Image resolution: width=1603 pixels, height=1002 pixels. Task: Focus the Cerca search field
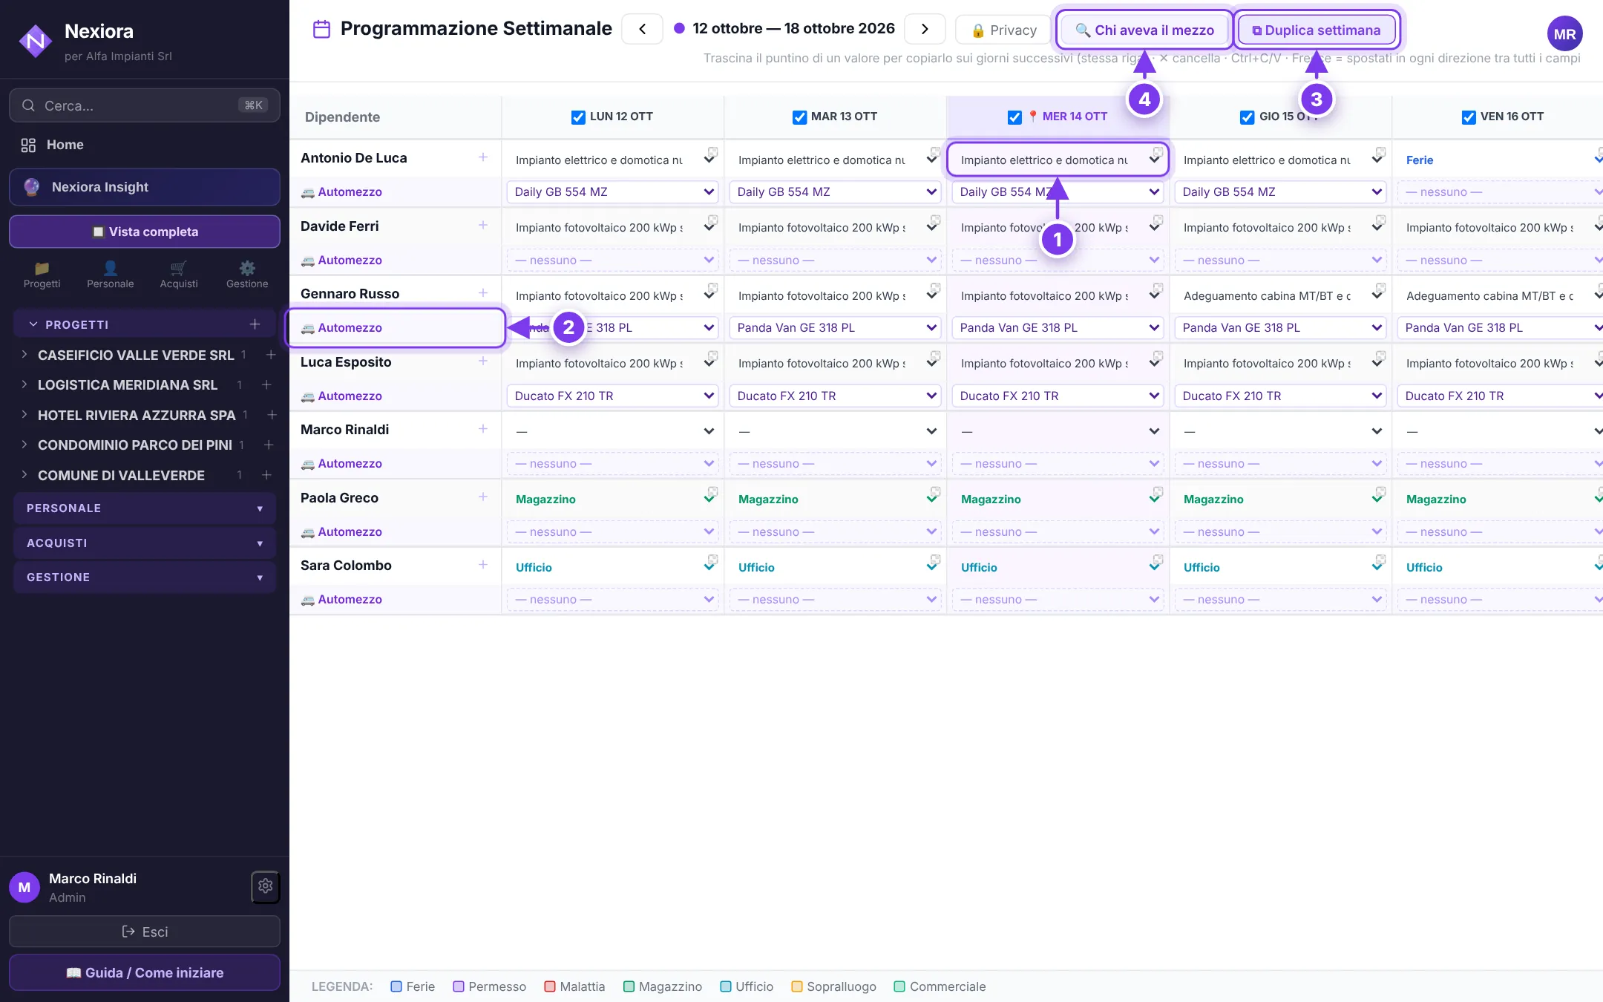pos(145,105)
